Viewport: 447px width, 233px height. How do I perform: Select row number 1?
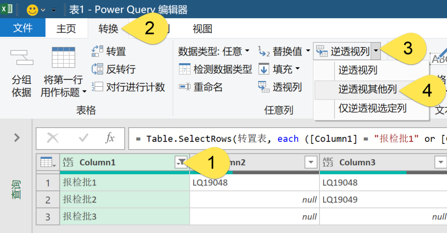pyautogui.click(x=48, y=183)
